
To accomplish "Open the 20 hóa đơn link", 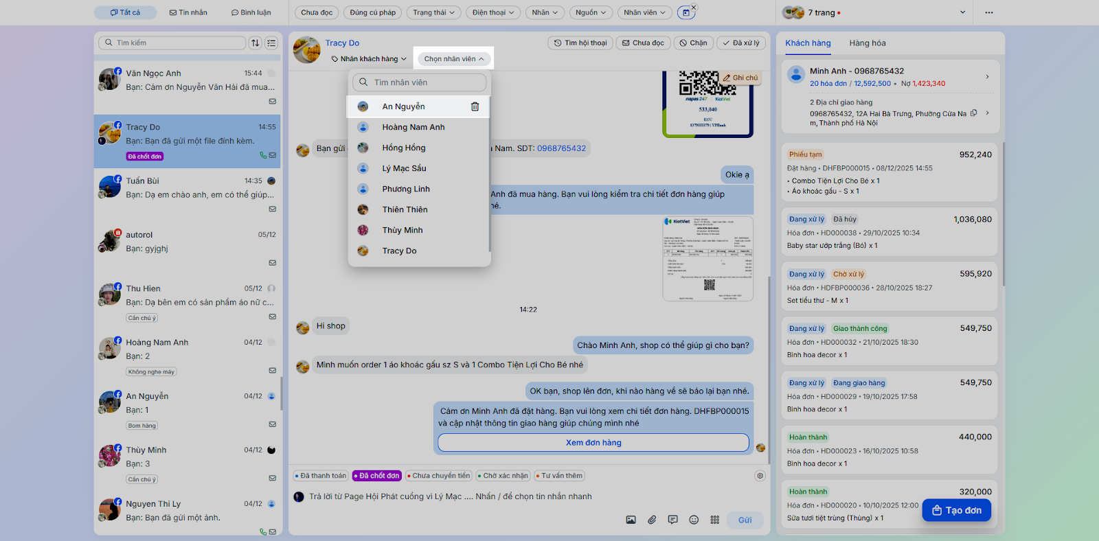I will pos(828,84).
